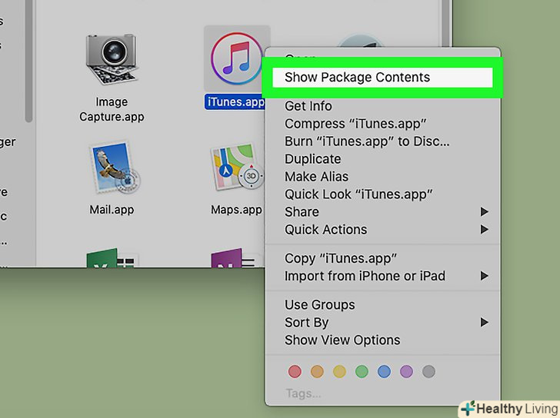Choose Show Package Contents
Image resolution: width=560 pixels, height=418 pixels.
pyautogui.click(x=382, y=78)
